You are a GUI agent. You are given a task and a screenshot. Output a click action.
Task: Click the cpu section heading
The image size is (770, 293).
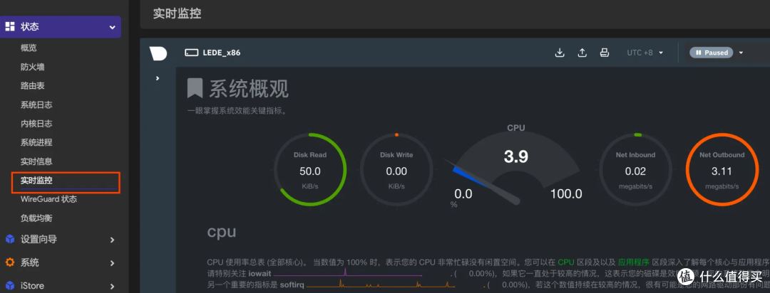pyautogui.click(x=222, y=233)
